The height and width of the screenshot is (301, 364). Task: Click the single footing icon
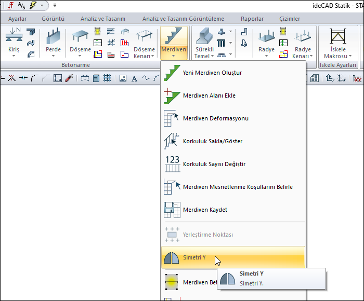221,31
